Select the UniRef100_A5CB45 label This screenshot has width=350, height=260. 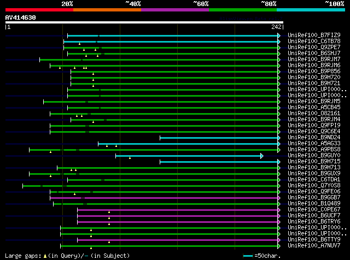(x=314, y=108)
